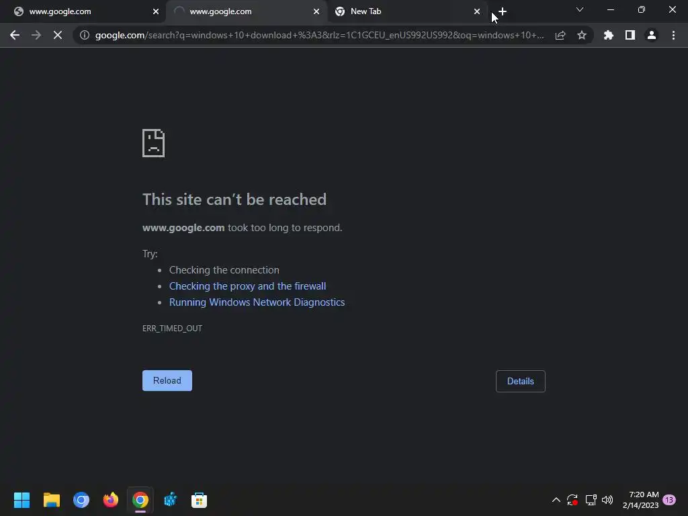This screenshot has height=516, width=688.
Task: Click the Details button
Action: click(x=521, y=382)
